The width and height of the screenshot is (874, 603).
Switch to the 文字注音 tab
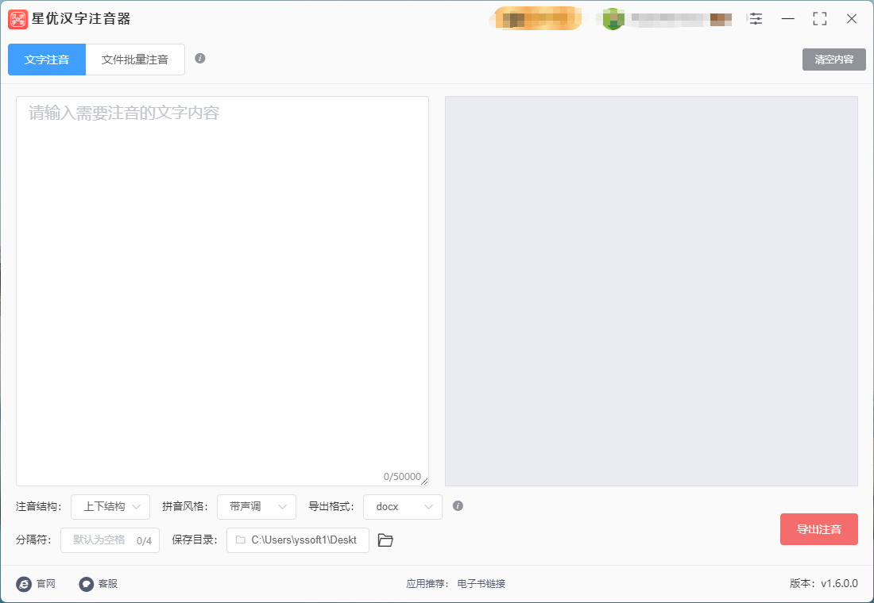pos(47,60)
